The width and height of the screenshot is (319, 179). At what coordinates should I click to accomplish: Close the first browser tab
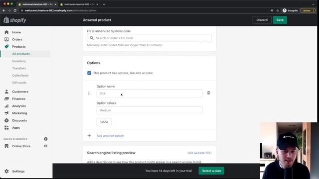coord(55,4)
